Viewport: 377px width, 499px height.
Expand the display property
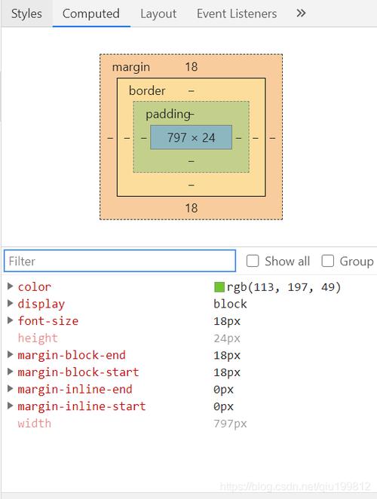pyautogui.click(x=11, y=303)
